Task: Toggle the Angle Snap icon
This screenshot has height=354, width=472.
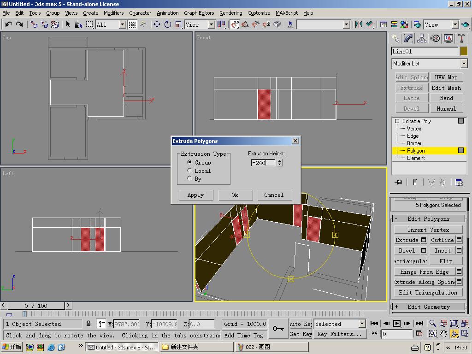Action: pos(245,24)
